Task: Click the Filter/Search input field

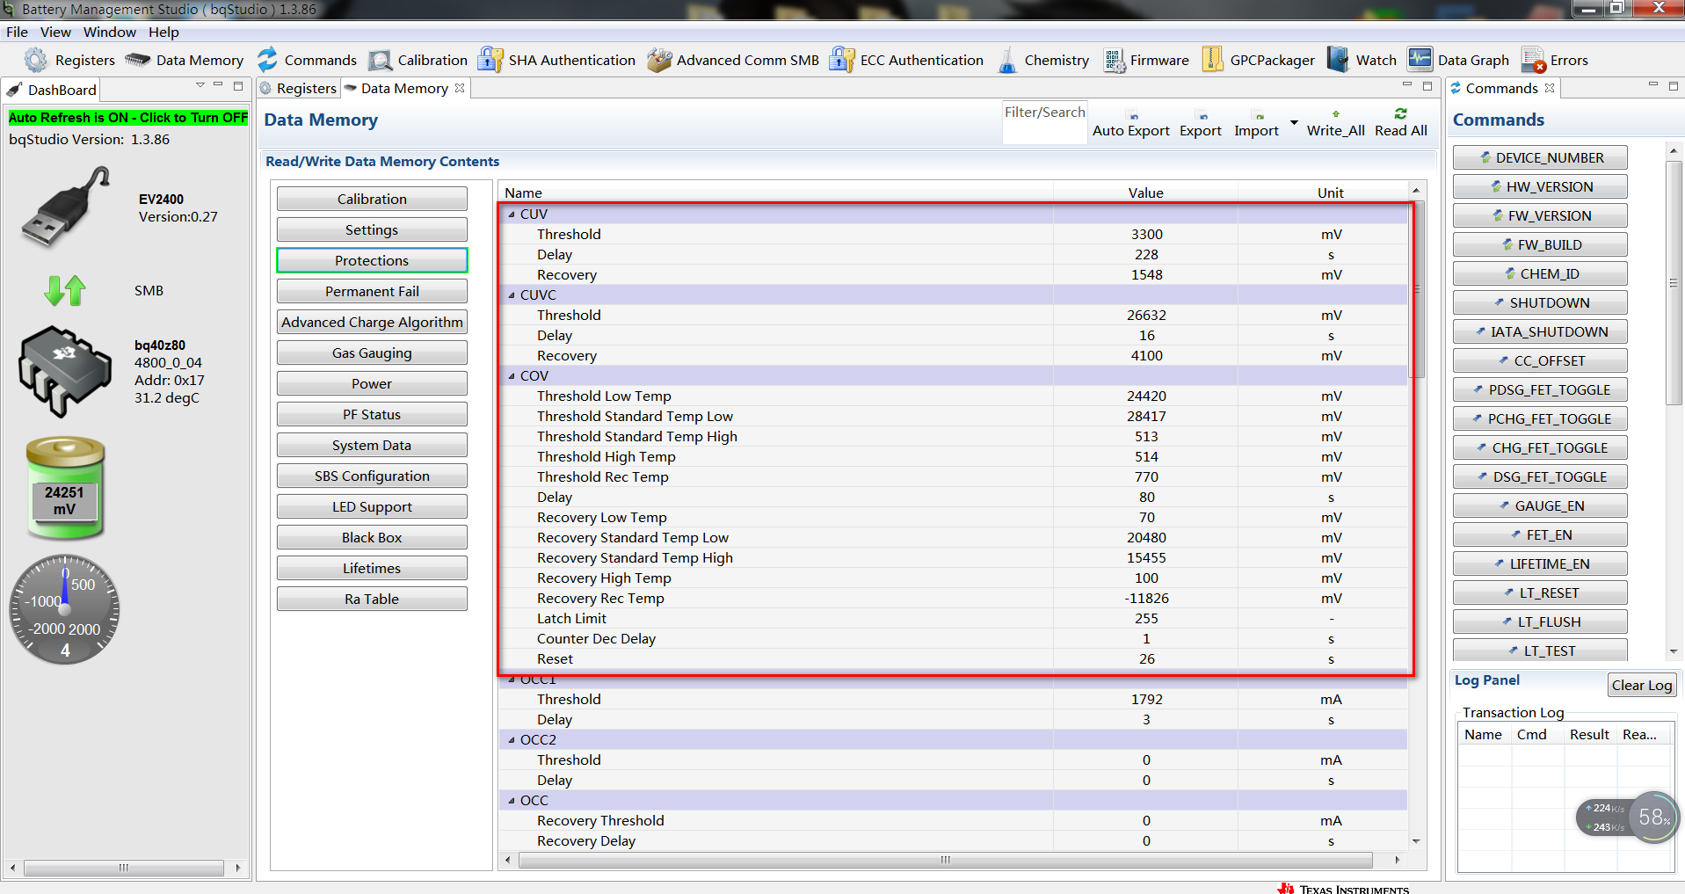Action: coord(1044,122)
